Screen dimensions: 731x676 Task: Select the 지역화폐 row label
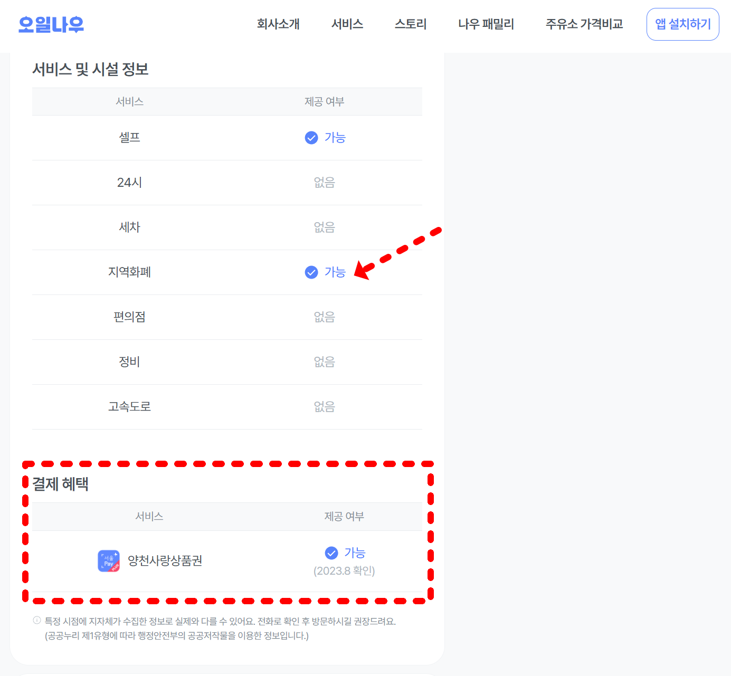(129, 272)
